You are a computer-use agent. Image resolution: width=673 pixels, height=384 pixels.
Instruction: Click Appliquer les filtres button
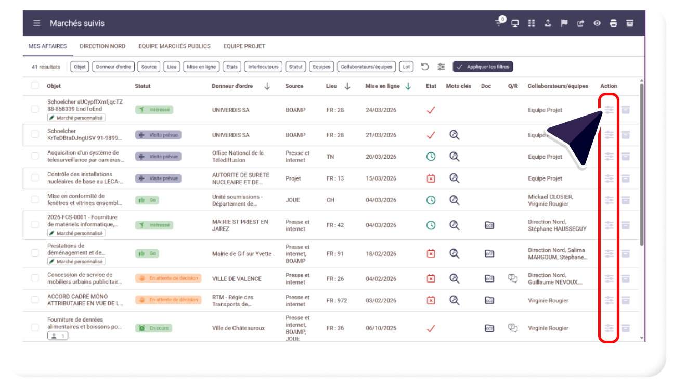point(483,67)
